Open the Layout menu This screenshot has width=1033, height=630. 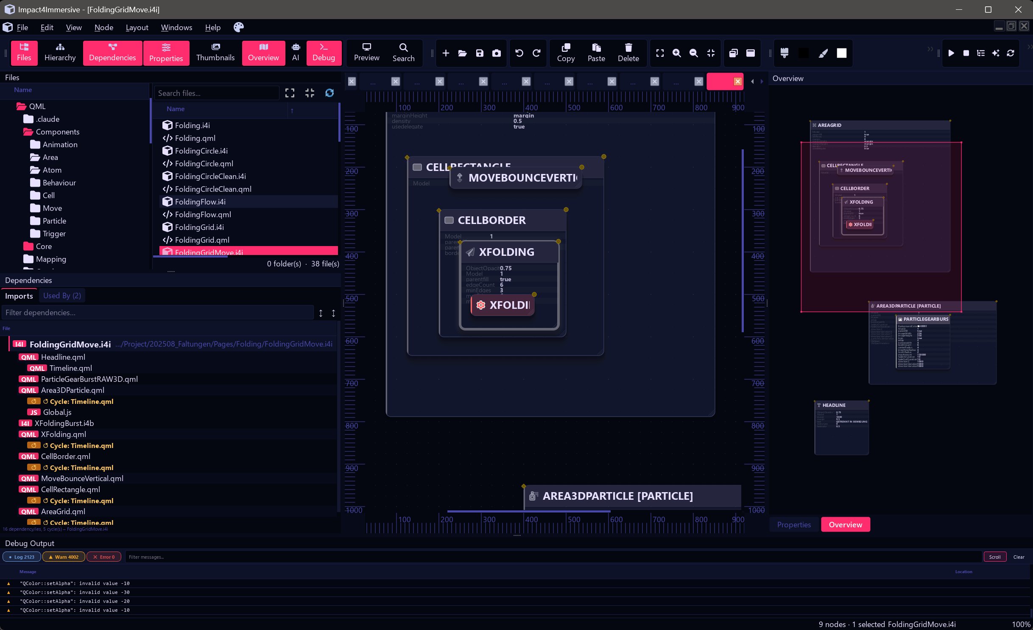(137, 27)
